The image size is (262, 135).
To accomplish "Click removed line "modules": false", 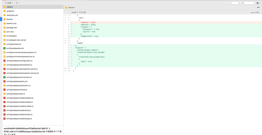I will click(166, 22).
